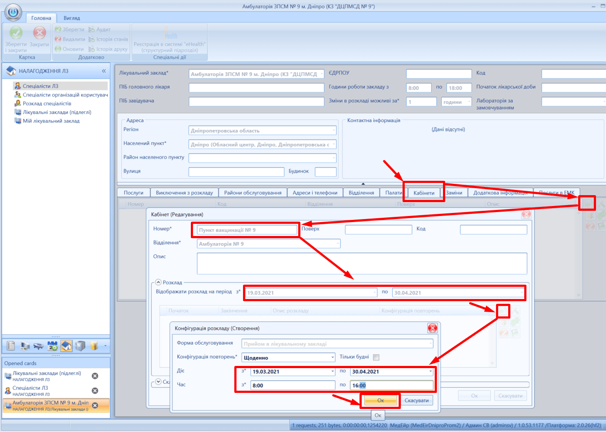606x432 pixels.
Task: Open the 'Кабінети' tab
Action: 424,193
